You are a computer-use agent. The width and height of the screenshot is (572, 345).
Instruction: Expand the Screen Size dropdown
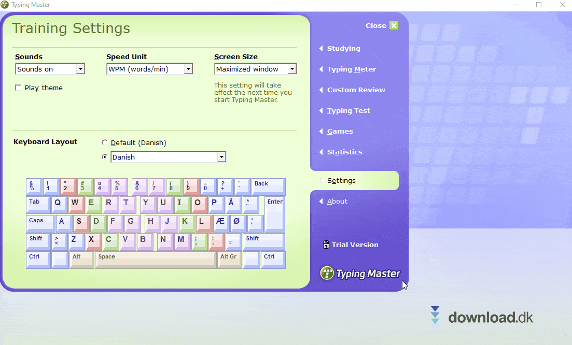pyautogui.click(x=292, y=69)
